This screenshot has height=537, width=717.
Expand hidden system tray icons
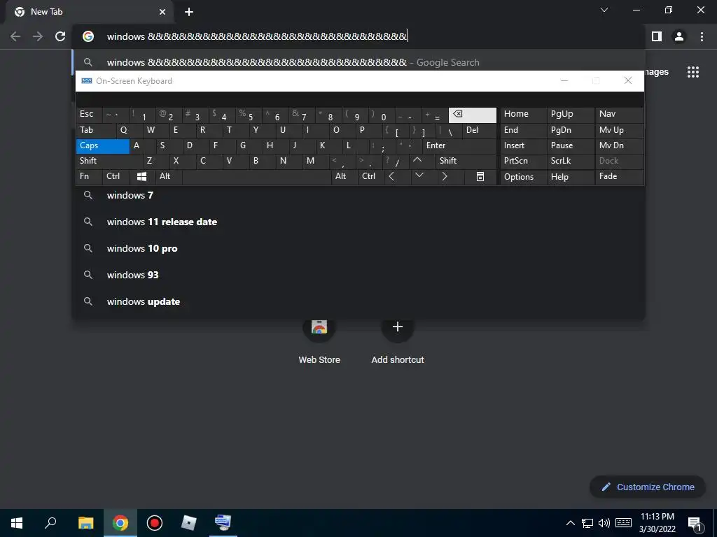tap(570, 523)
